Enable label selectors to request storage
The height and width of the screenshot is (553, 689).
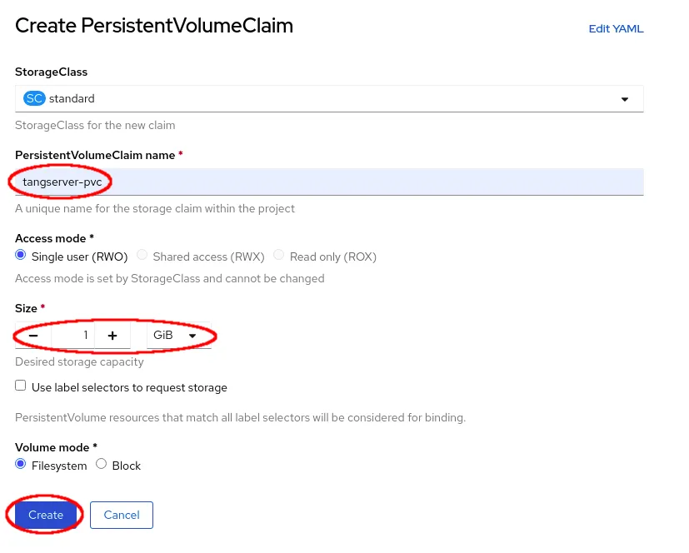(x=20, y=385)
